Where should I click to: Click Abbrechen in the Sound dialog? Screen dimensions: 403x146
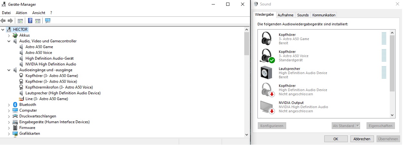[362, 139]
